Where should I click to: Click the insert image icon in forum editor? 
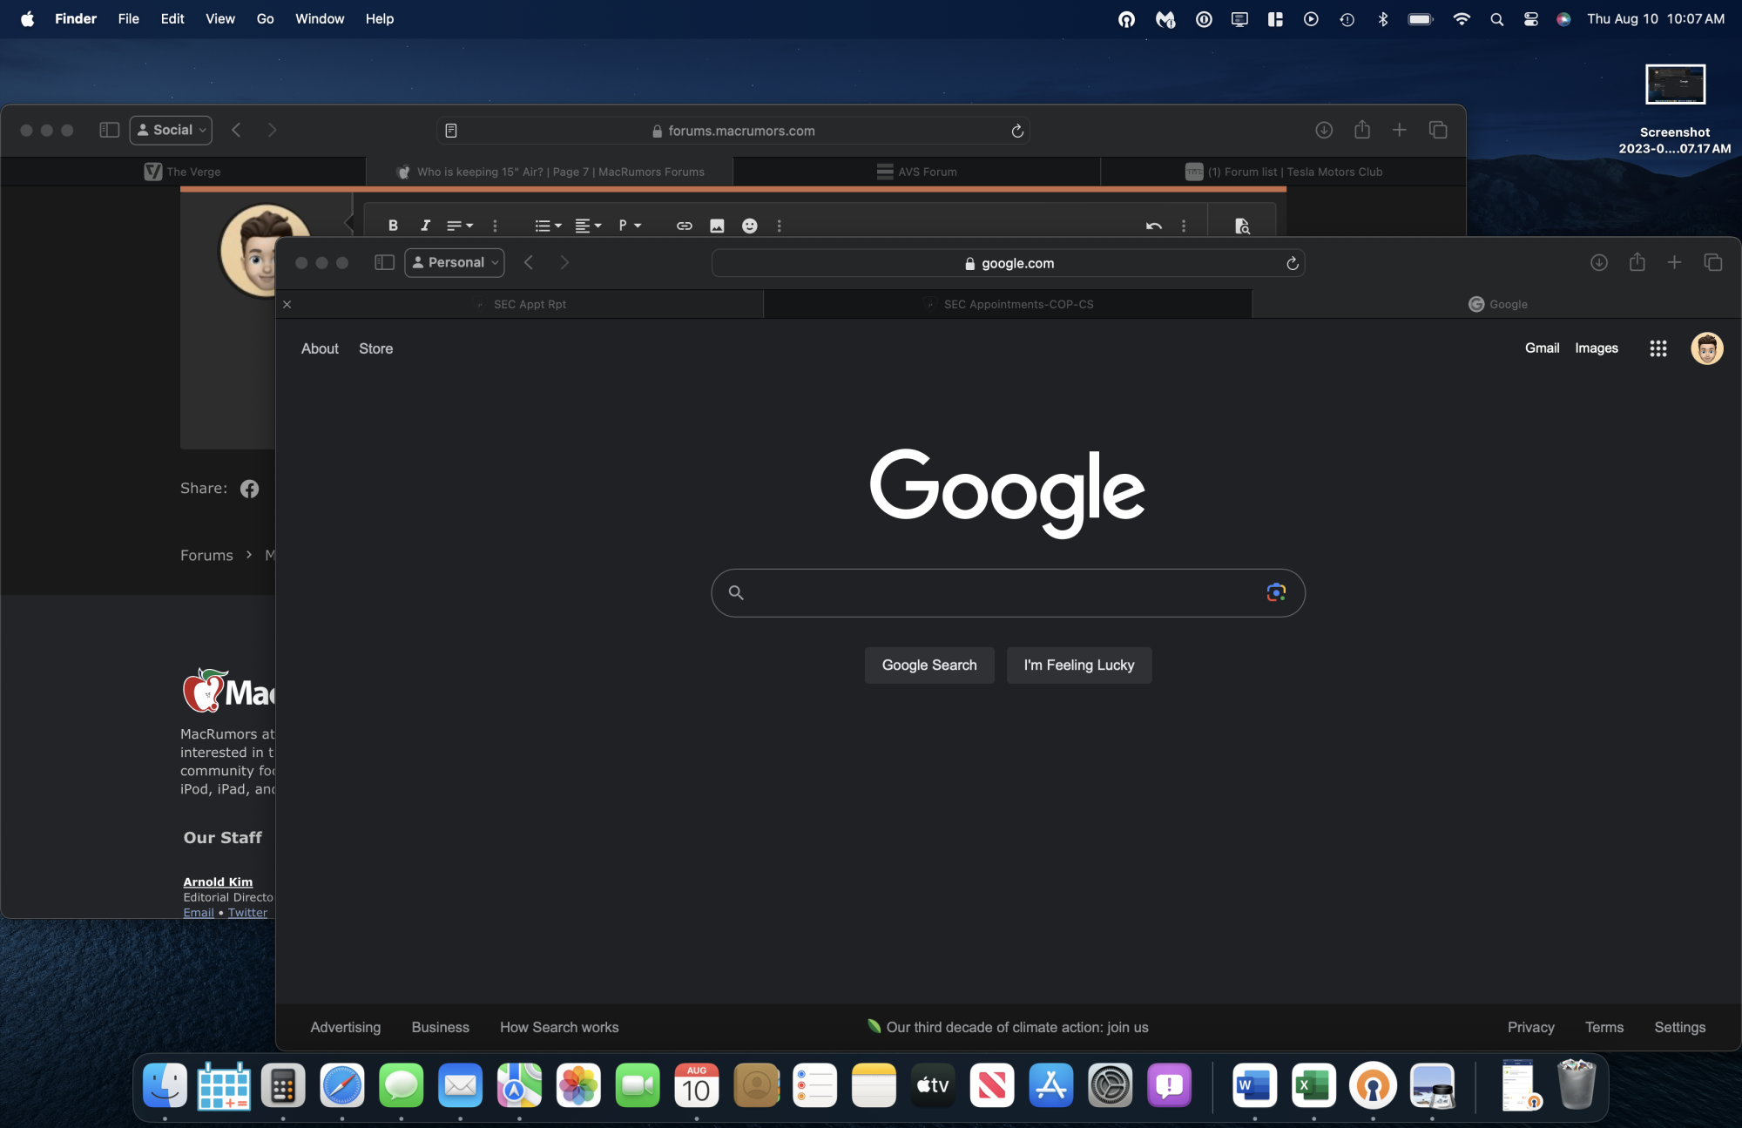click(717, 226)
